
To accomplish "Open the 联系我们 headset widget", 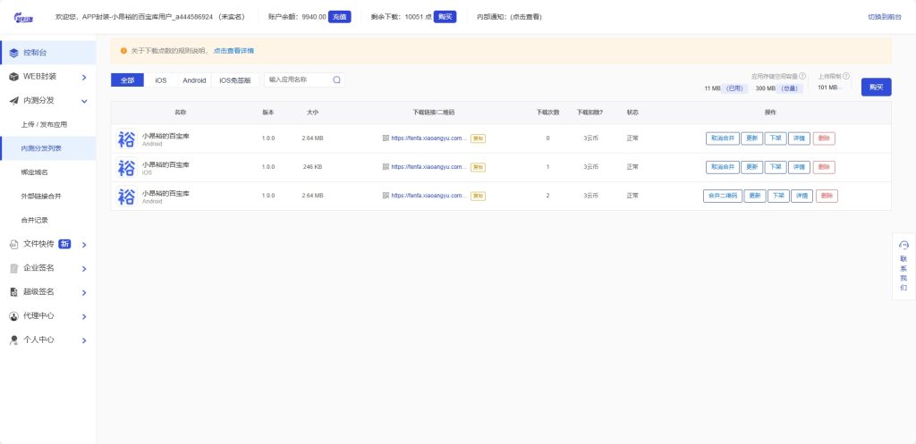I will click(903, 266).
